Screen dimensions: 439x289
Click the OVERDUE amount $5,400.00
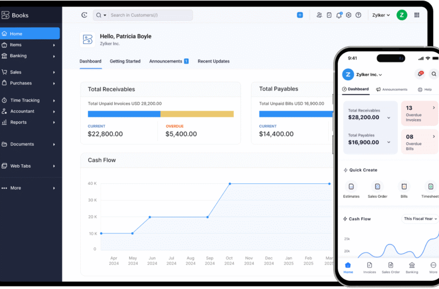click(x=181, y=134)
